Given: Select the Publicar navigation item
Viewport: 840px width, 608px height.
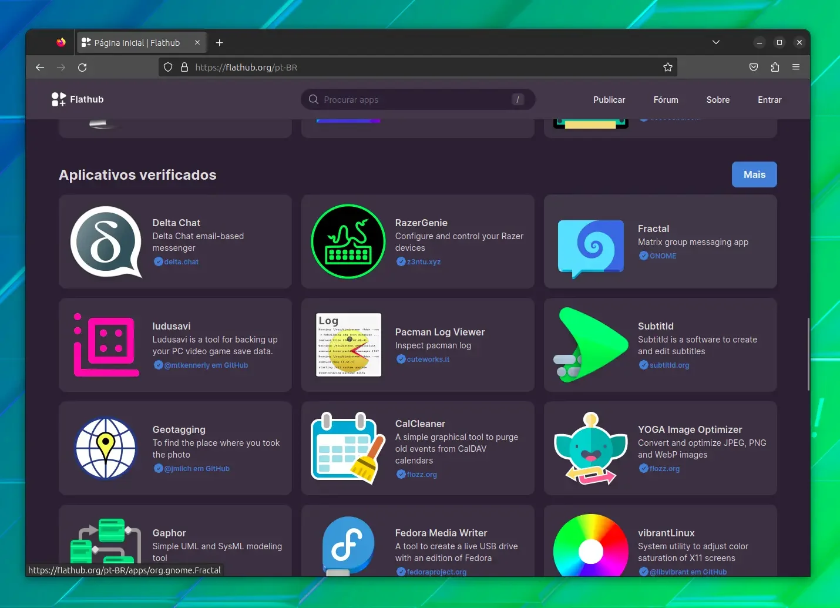Looking at the screenshot, I should (x=609, y=100).
